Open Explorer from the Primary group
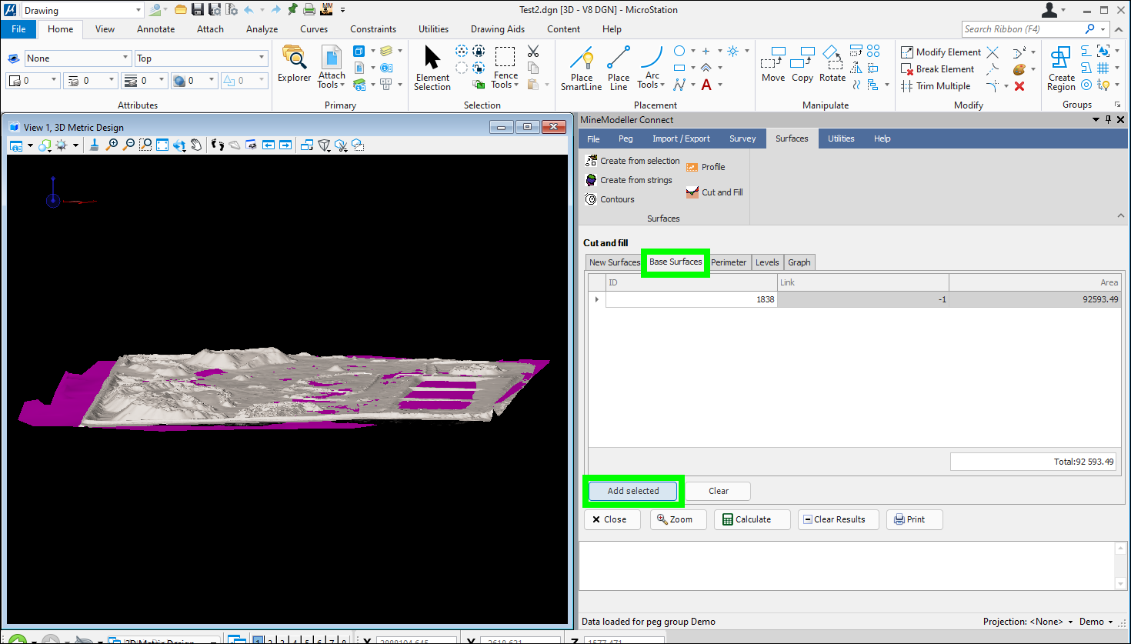 click(x=294, y=65)
